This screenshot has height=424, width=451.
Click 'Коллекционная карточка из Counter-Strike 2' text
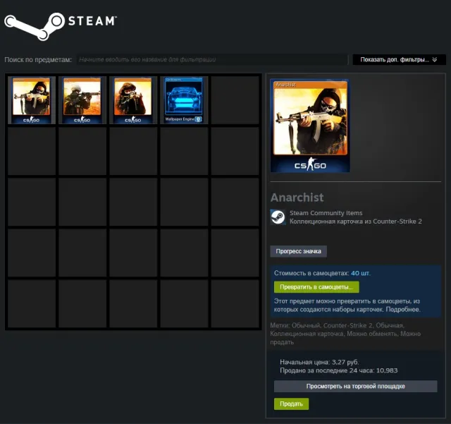(x=355, y=222)
